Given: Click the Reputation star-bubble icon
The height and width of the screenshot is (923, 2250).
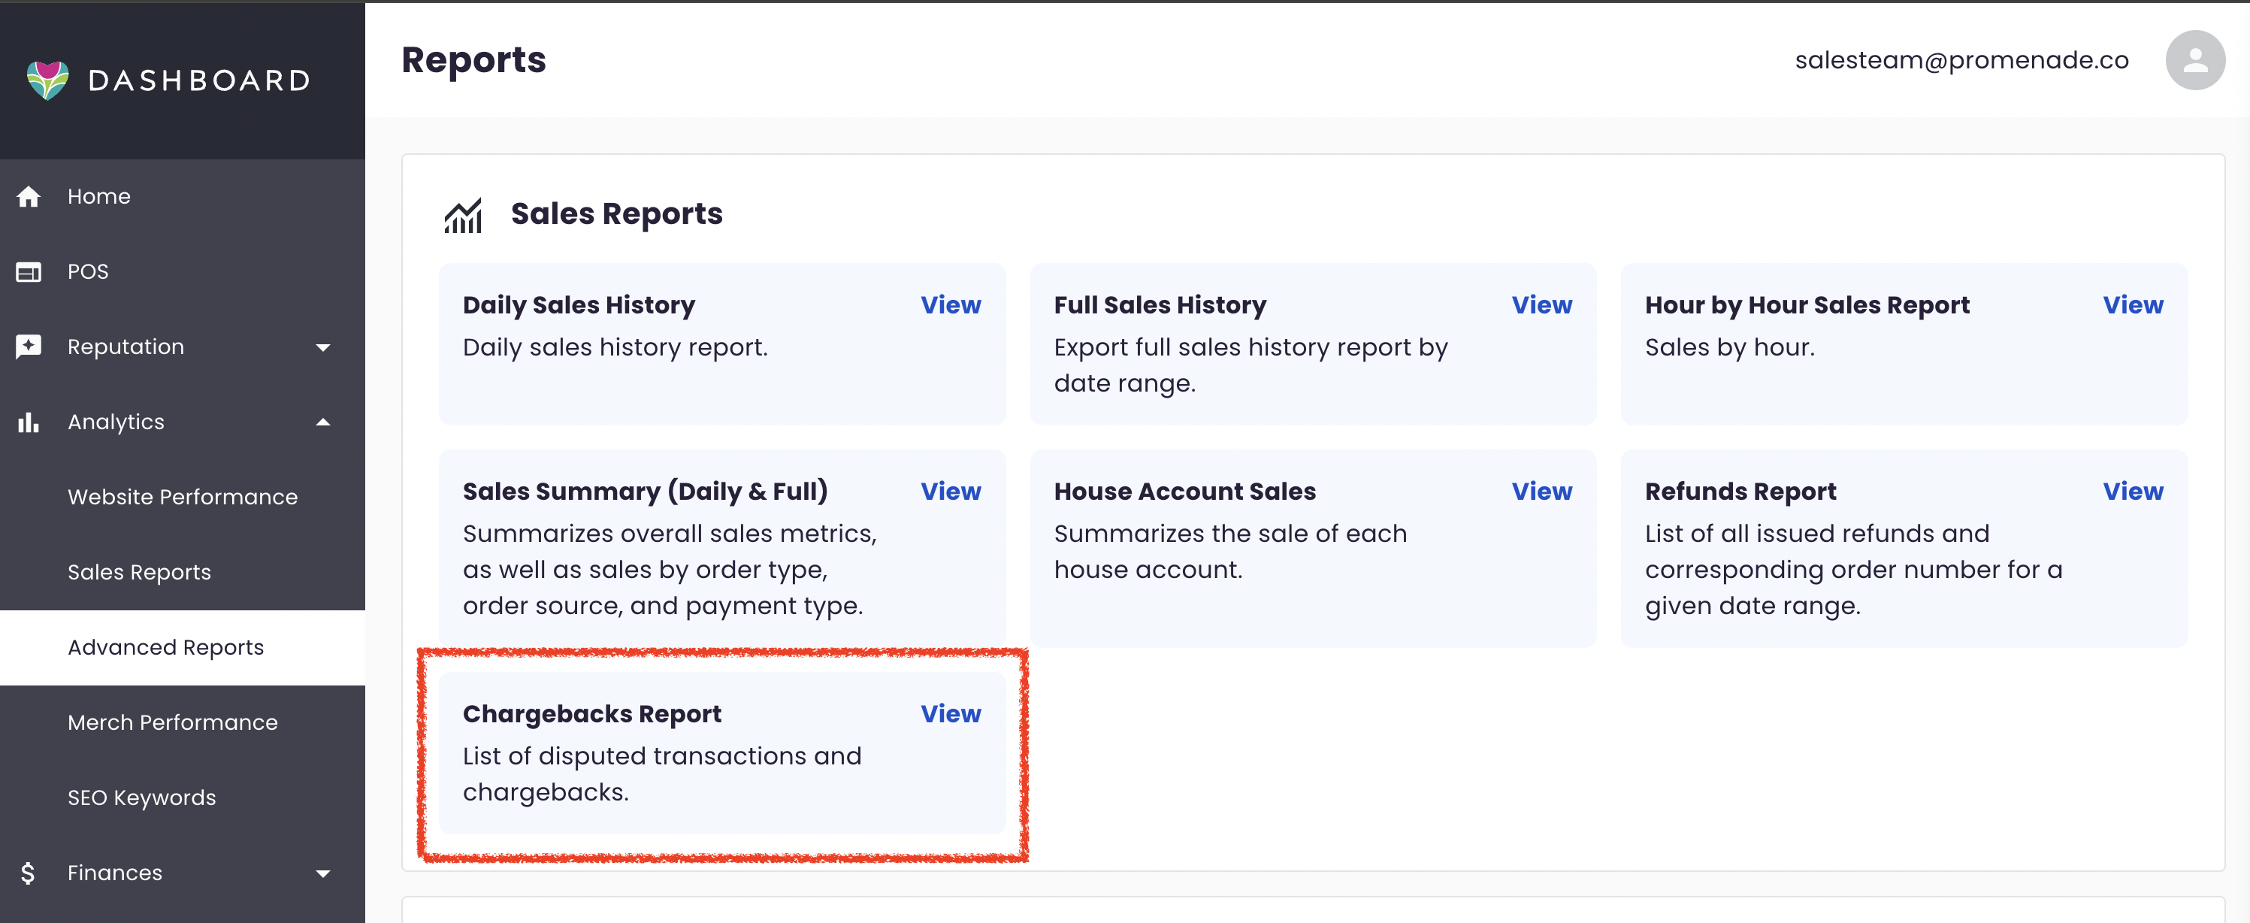Looking at the screenshot, I should [x=29, y=347].
